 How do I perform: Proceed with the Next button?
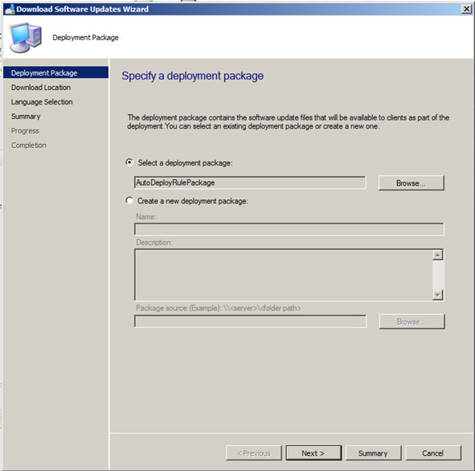click(313, 453)
